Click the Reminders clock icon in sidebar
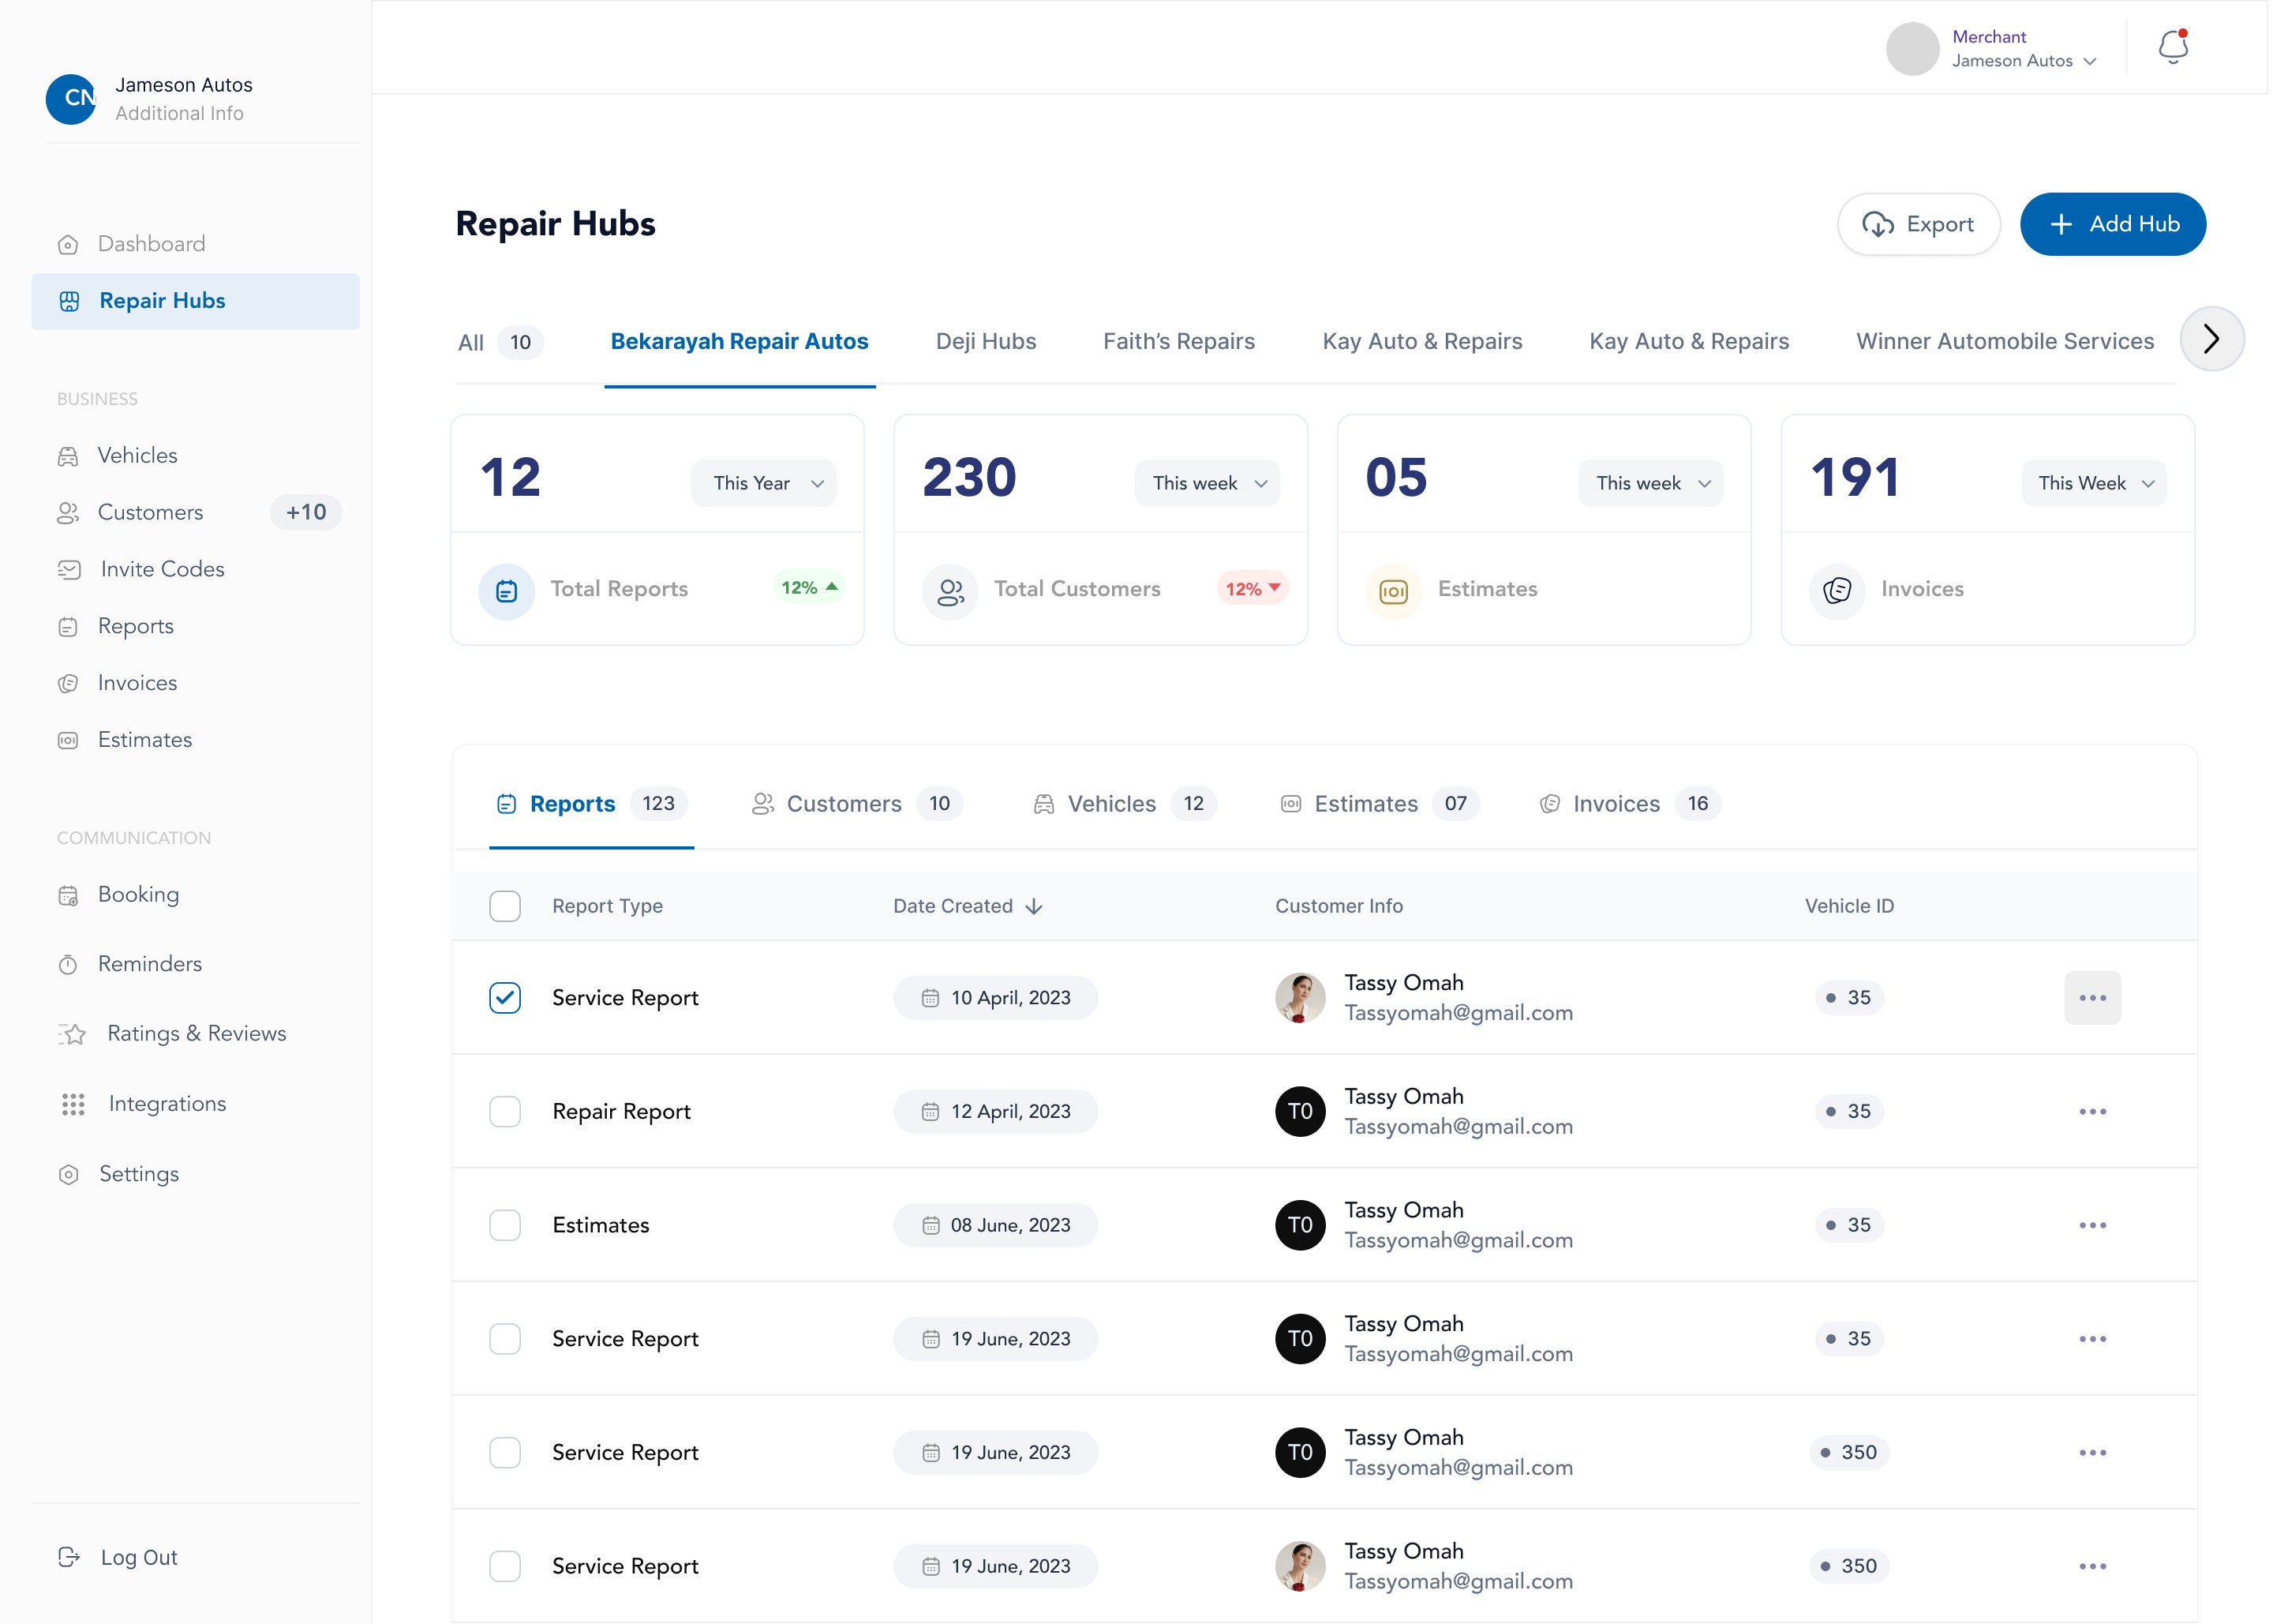 click(x=68, y=965)
